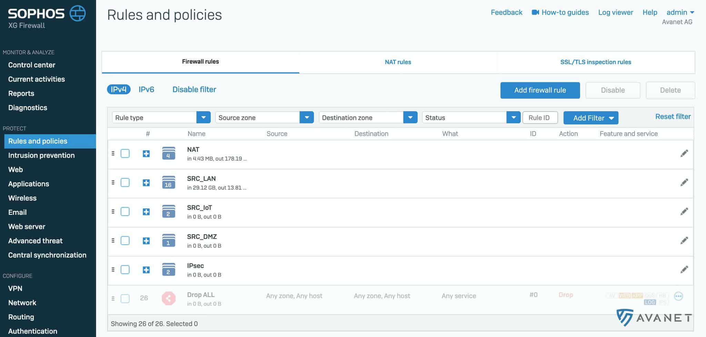Select the SRC_IoT group checkbox

[x=125, y=211]
